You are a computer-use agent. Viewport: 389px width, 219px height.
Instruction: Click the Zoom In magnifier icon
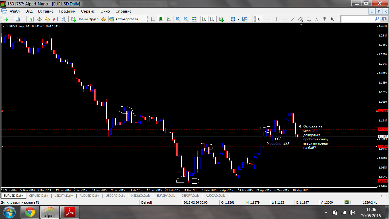click(178, 19)
